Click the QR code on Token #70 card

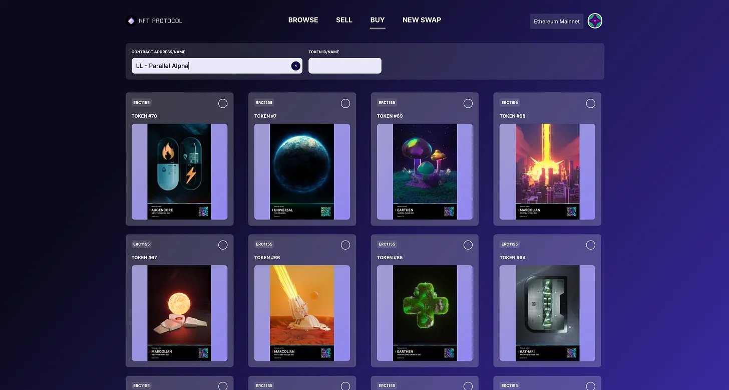pyautogui.click(x=203, y=212)
